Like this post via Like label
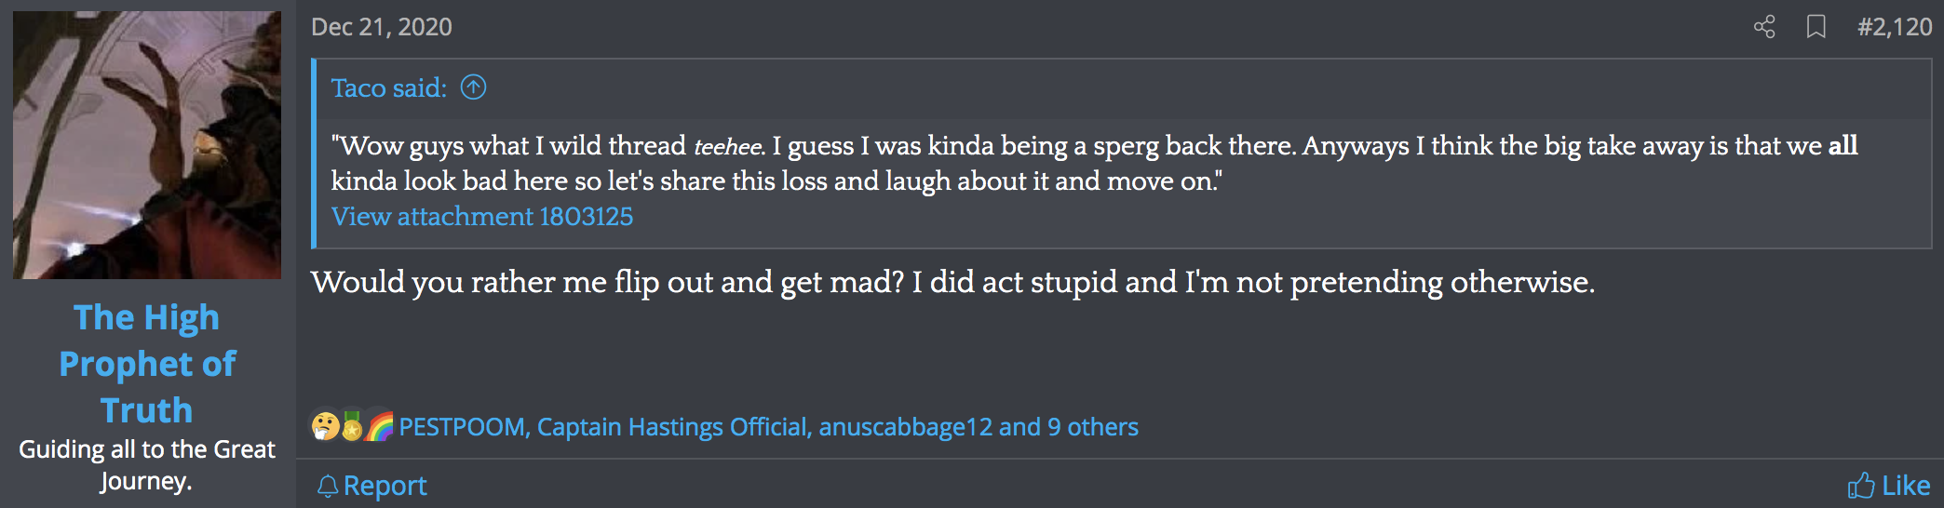This screenshot has height=508, width=1944. coord(1906,486)
